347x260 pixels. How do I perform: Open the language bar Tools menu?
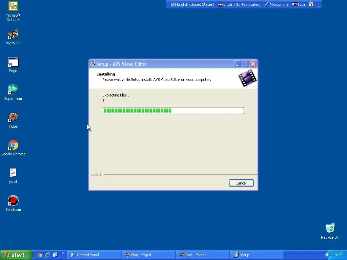pos(299,4)
